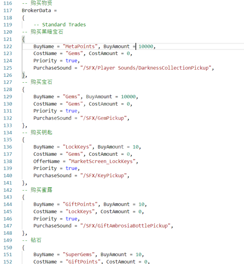Click the "GiftPoints" string on line 144
This screenshot has height=264, width=244.
click(x=80, y=204)
